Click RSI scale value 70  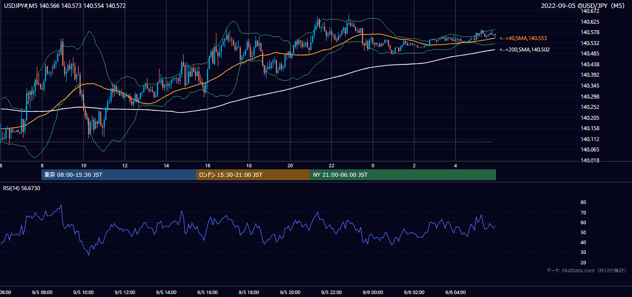583,212
